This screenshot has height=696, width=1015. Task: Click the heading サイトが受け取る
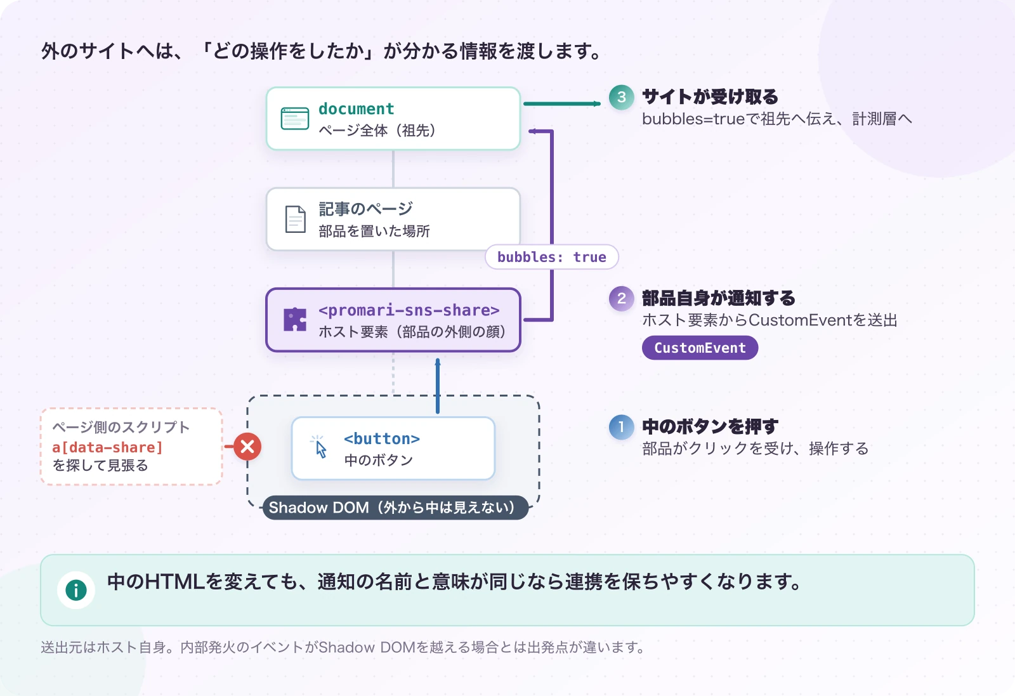[x=710, y=96]
